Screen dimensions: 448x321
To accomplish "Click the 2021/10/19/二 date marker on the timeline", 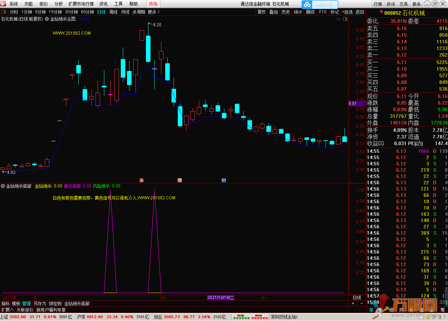I will (220, 298).
